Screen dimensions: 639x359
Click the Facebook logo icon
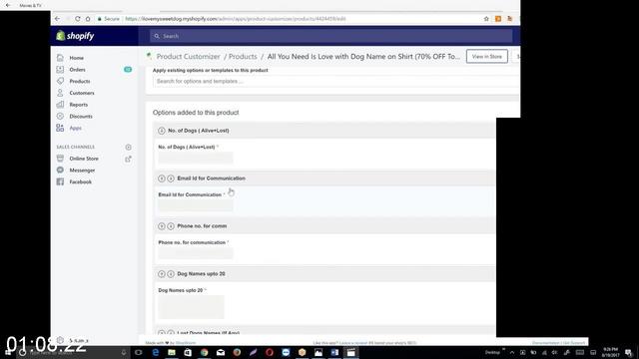[x=60, y=181]
